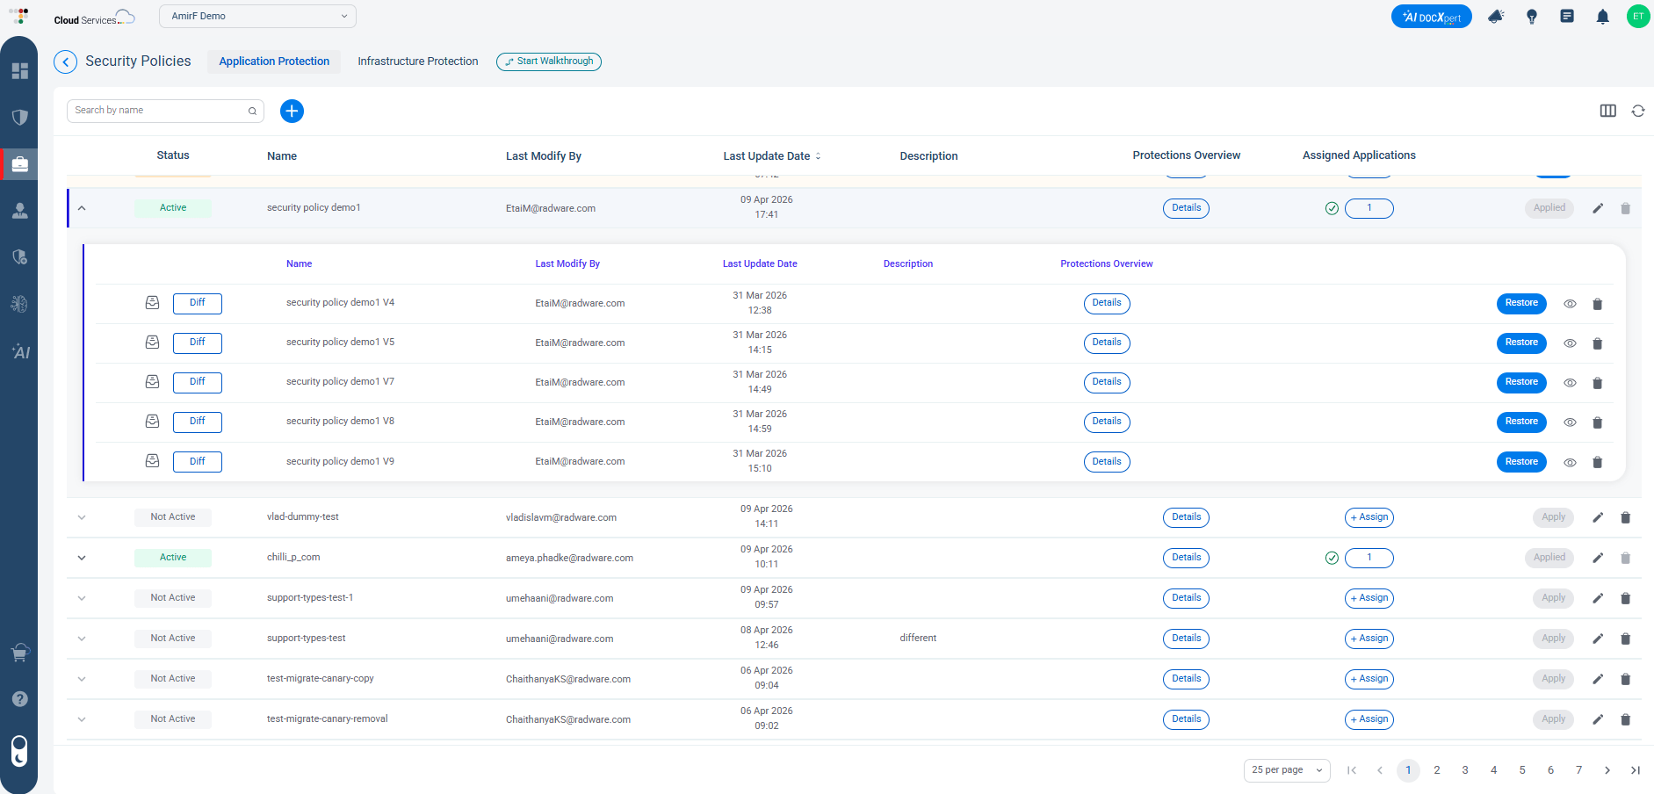Focus the Search by name field

click(x=165, y=111)
